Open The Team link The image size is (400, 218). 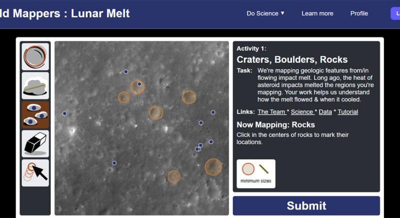click(x=272, y=112)
